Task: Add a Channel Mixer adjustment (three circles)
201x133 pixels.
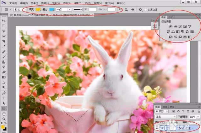Action: (x=187, y=32)
